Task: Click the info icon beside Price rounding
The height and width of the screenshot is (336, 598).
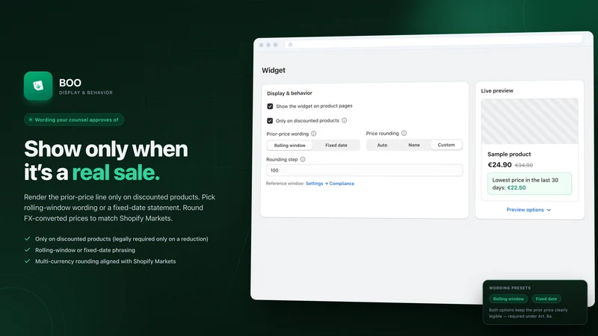Action: point(404,134)
